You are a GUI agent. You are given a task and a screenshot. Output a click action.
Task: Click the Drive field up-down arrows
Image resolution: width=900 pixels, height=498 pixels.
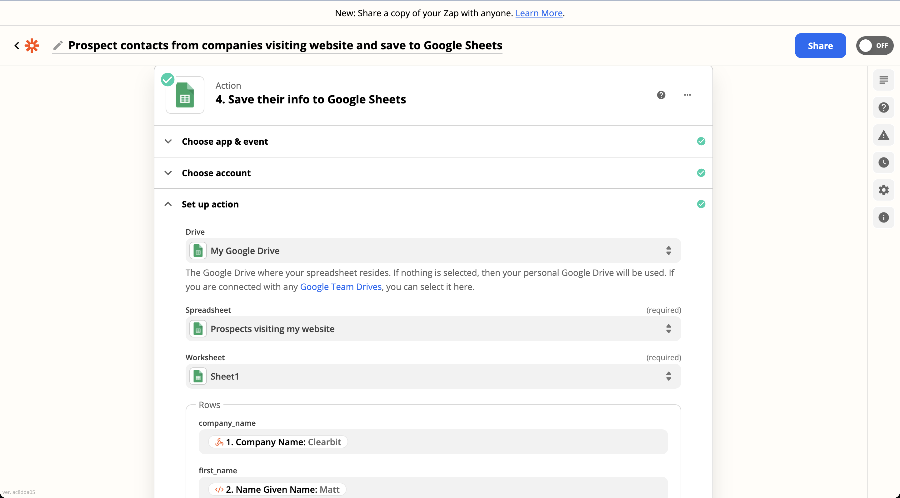668,251
